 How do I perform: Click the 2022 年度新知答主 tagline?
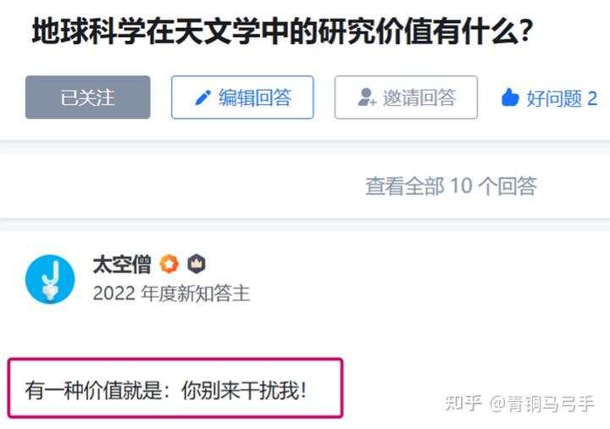(171, 293)
